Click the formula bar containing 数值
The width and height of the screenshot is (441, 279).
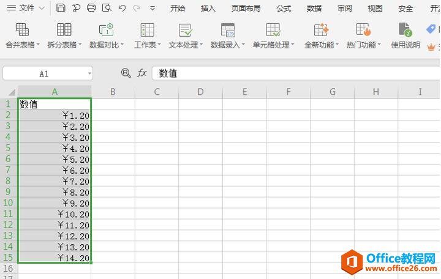tap(296, 73)
